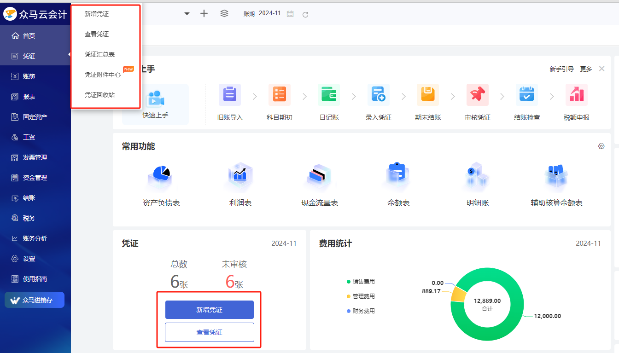
Task: Click the 资金管理 sidebar icon
Action: 15,178
